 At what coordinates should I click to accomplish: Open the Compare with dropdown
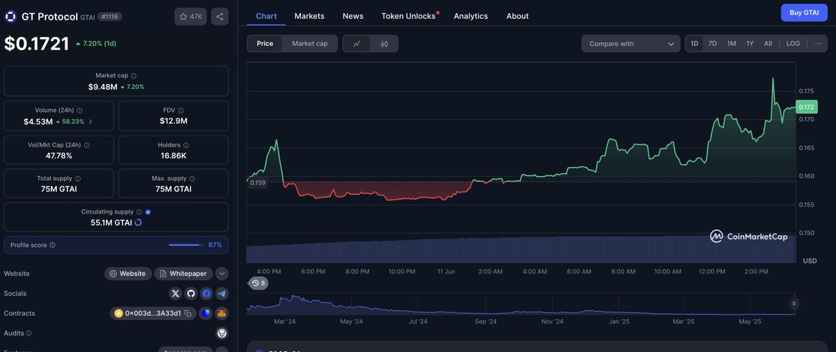tap(631, 44)
